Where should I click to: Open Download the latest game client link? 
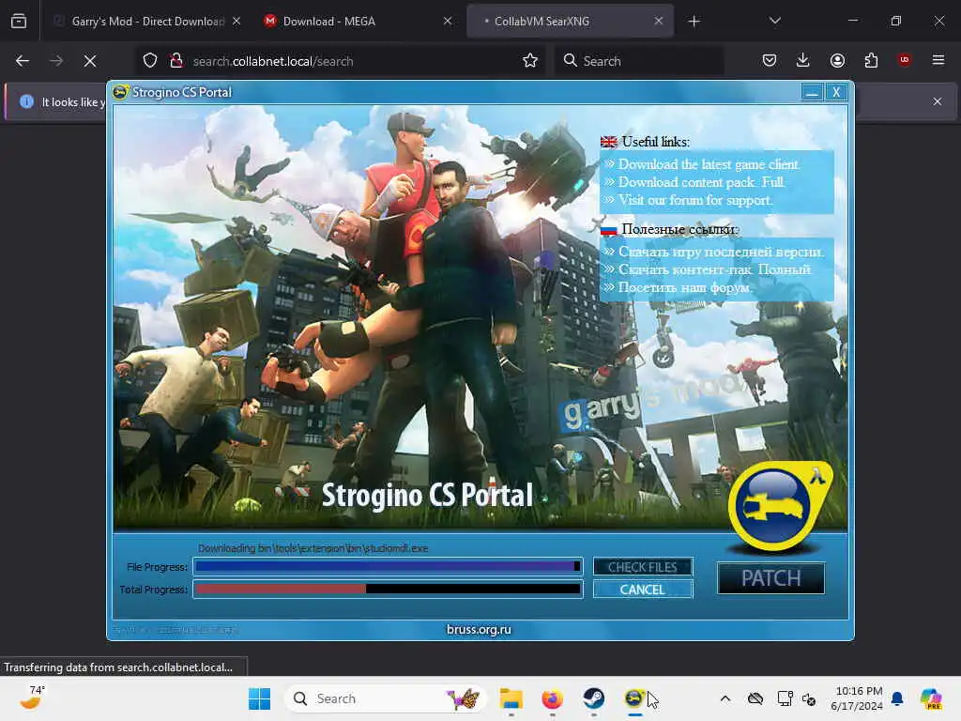click(x=709, y=164)
